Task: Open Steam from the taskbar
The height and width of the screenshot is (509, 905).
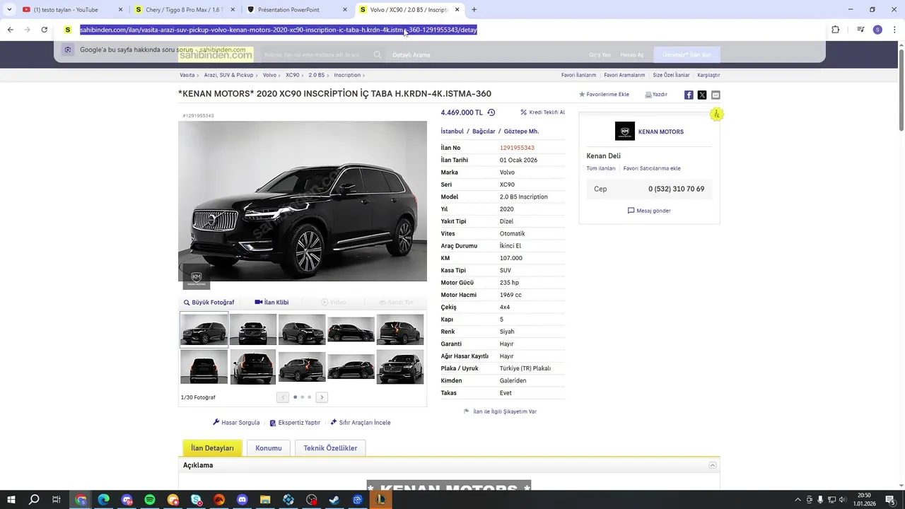Action: point(334,500)
